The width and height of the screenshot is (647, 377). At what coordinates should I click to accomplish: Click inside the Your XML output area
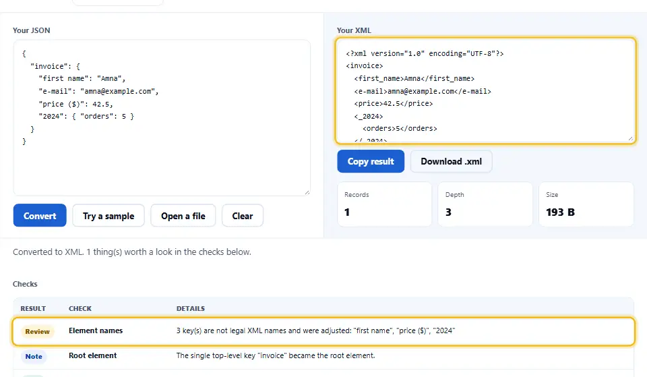click(485, 90)
